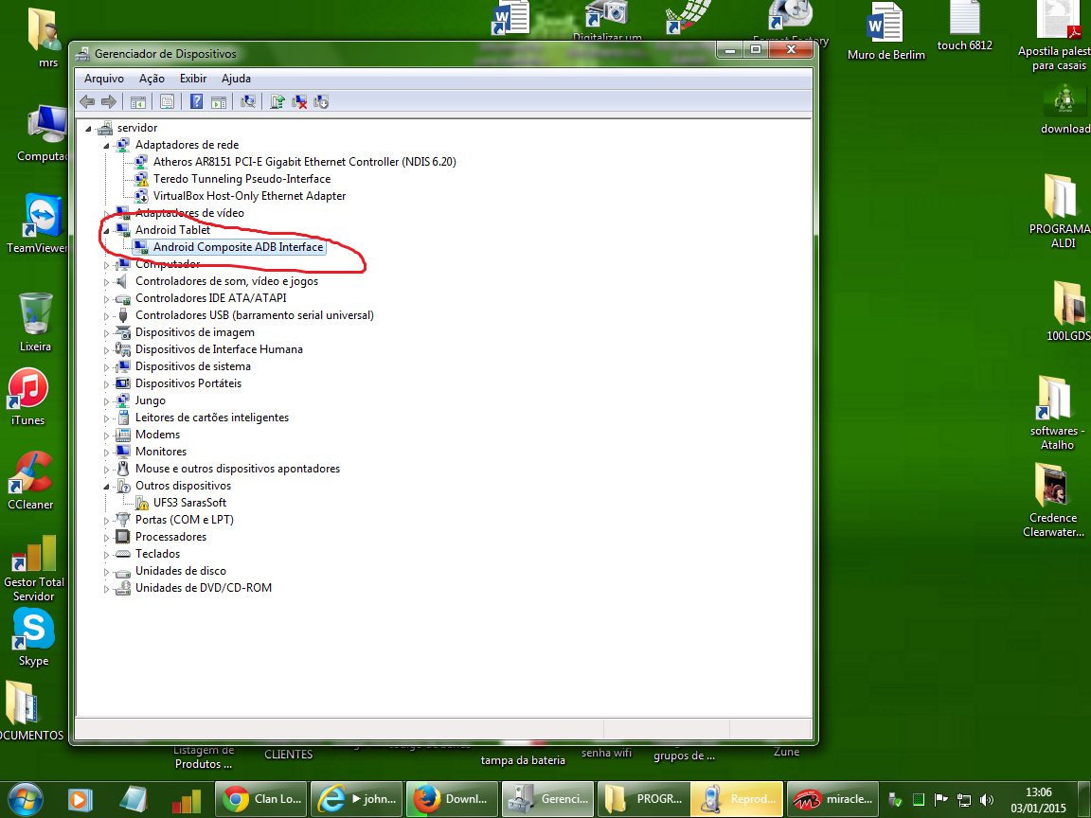Click the blue Help question mark toolbar icon
Viewport: 1091px width, 818px height.
pyautogui.click(x=196, y=102)
